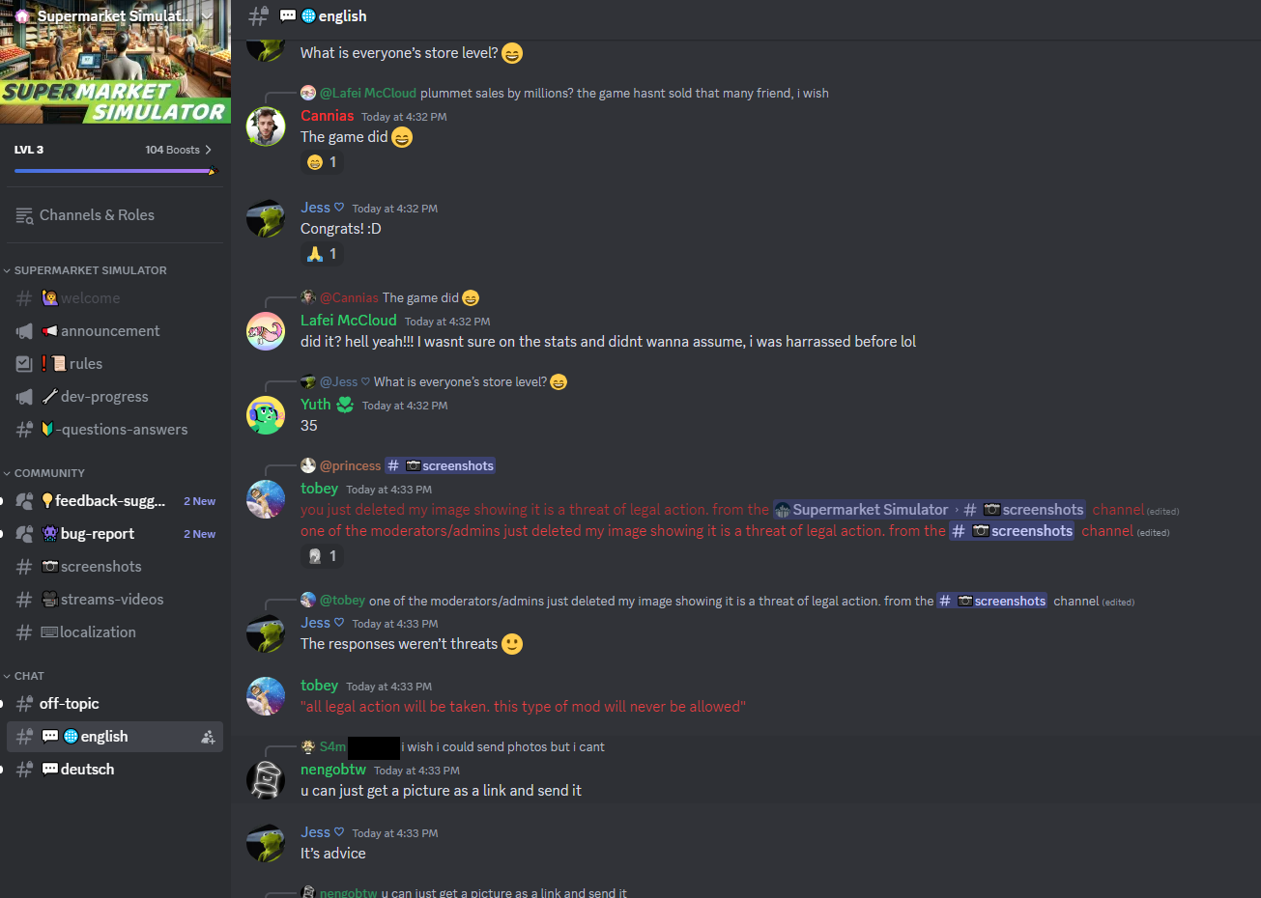
Task: Click the dev-progress megaphone icon
Action: pos(24,397)
